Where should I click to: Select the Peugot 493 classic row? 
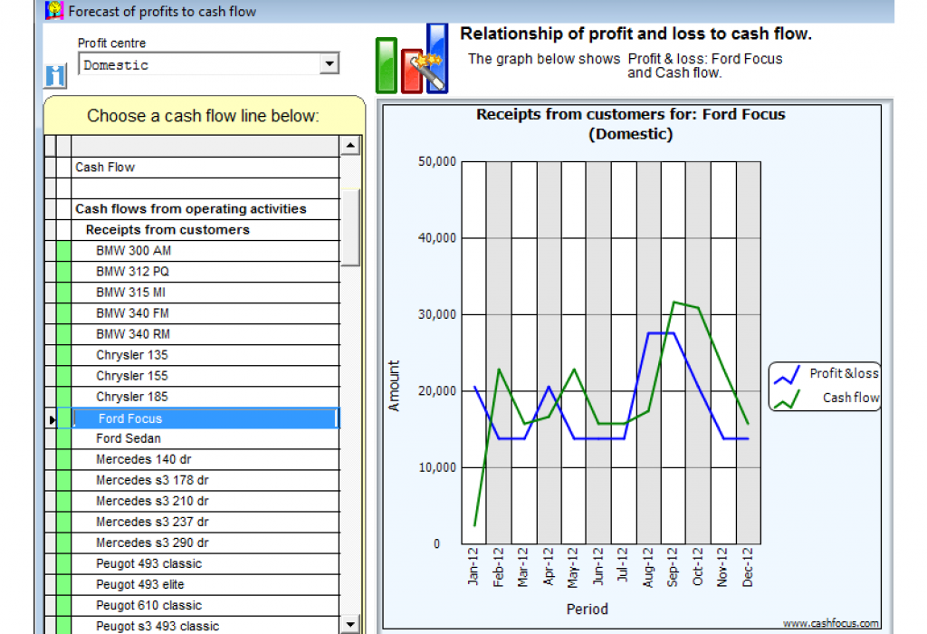click(205, 564)
